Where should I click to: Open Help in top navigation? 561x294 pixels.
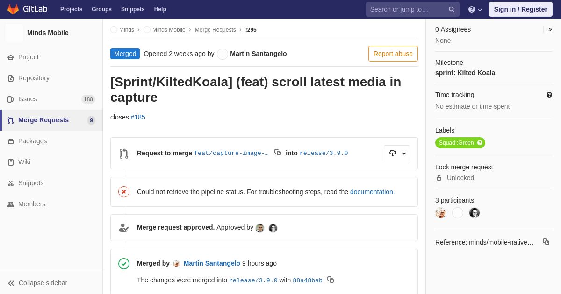click(x=160, y=9)
